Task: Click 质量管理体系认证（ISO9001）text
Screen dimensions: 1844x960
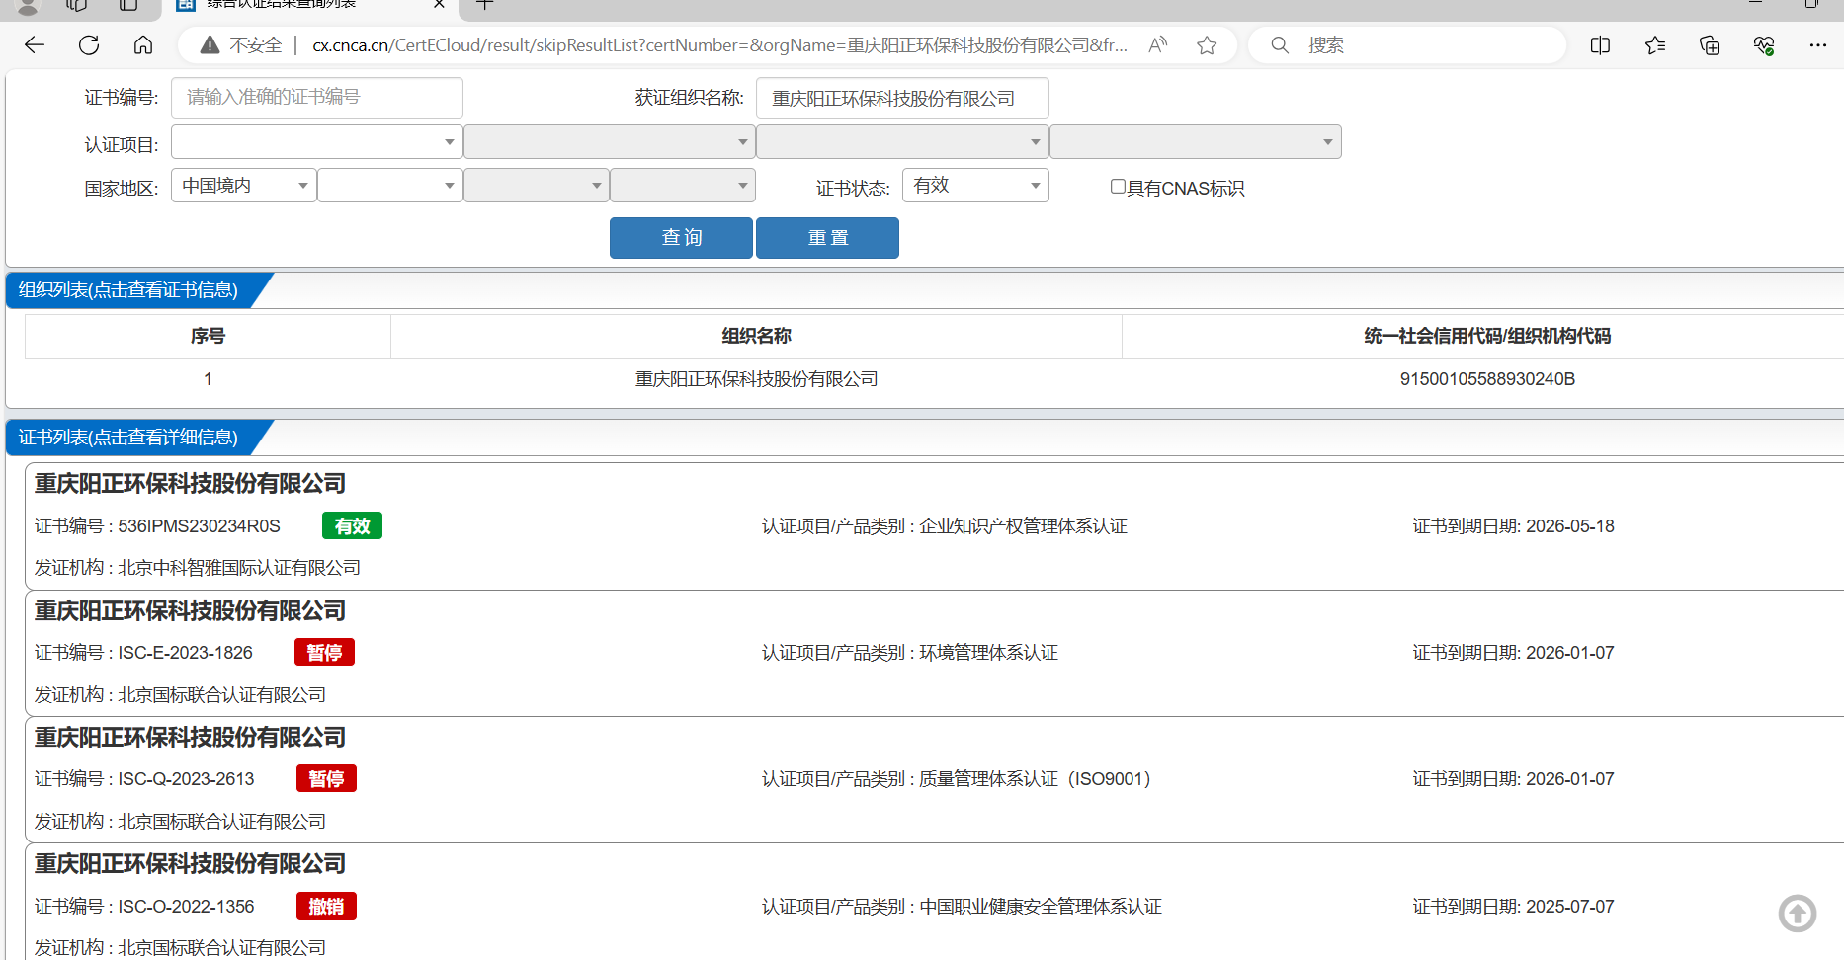Action: click(x=1036, y=779)
